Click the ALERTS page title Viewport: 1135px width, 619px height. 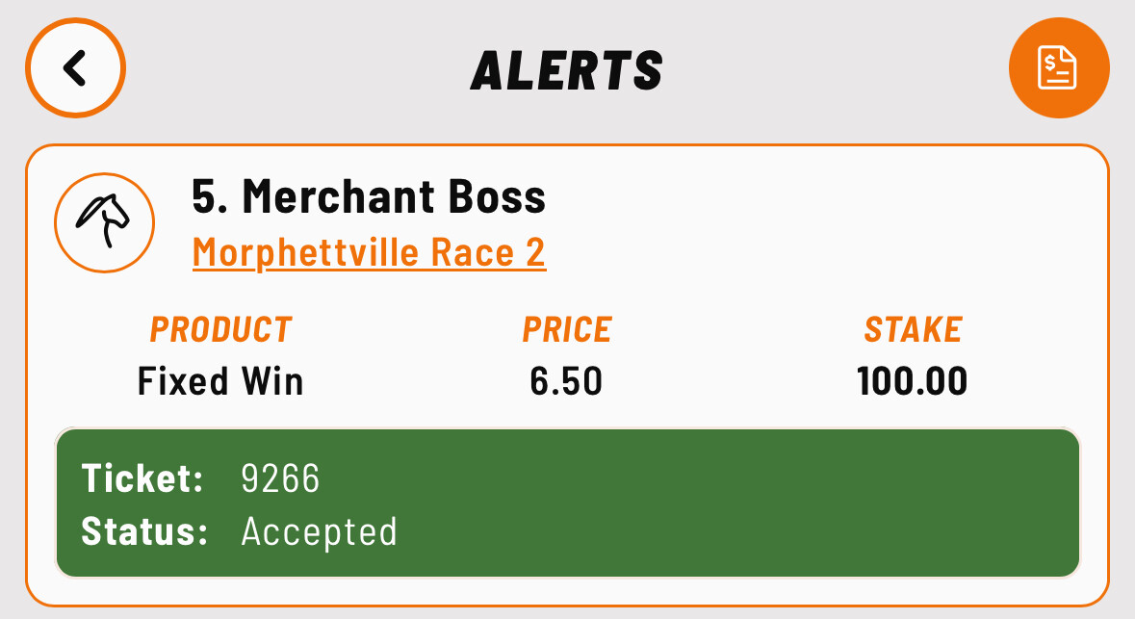click(567, 70)
